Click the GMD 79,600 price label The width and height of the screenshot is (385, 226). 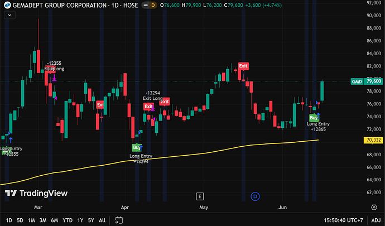pyautogui.click(x=367, y=81)
